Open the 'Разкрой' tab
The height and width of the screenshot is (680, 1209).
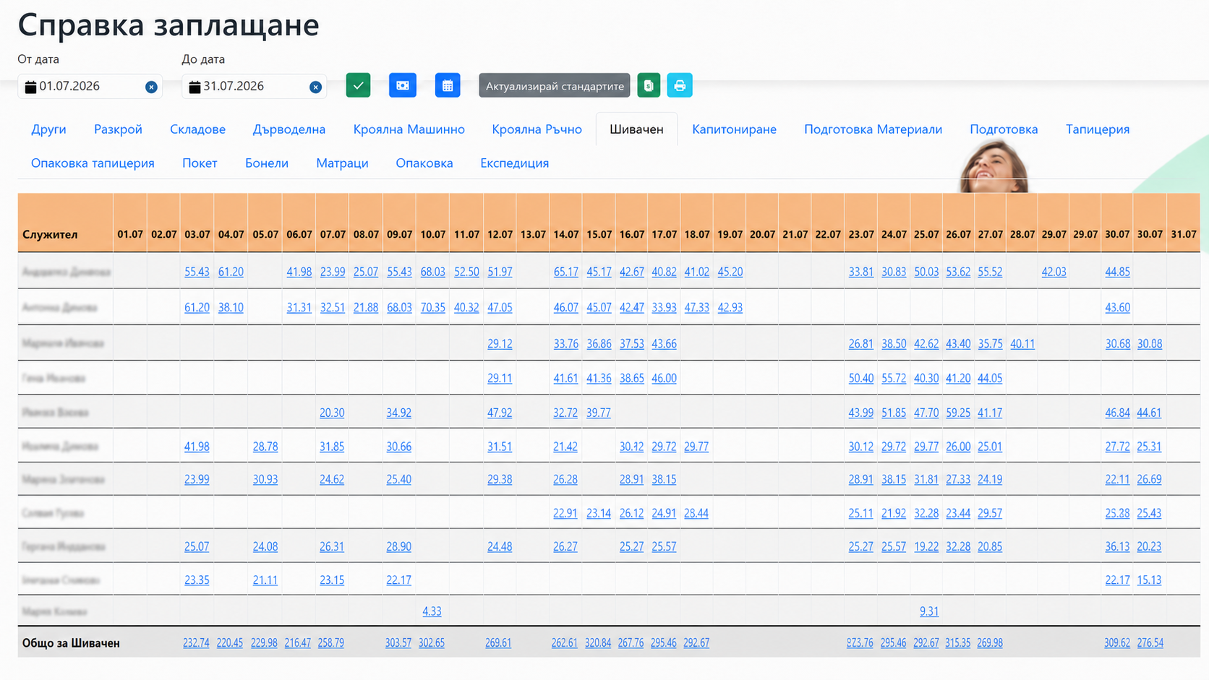coord(118,129)
